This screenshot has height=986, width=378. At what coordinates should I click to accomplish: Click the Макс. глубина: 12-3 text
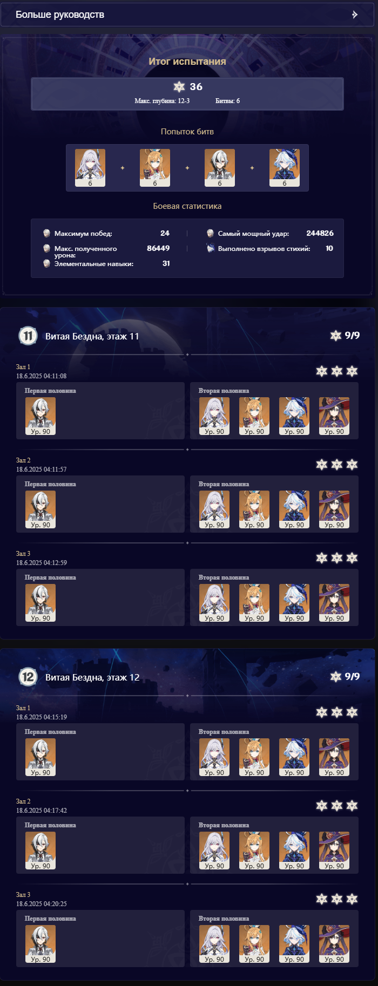click(162, 101)
